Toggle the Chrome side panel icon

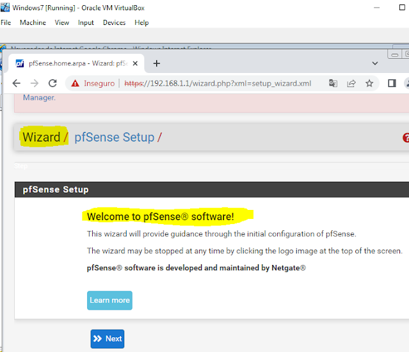[x=392, y=83]
